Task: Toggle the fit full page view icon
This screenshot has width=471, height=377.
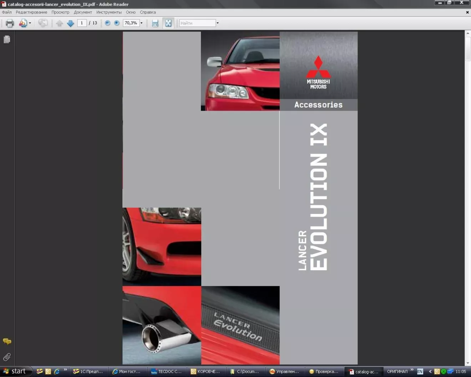Action: coord(168,23)
